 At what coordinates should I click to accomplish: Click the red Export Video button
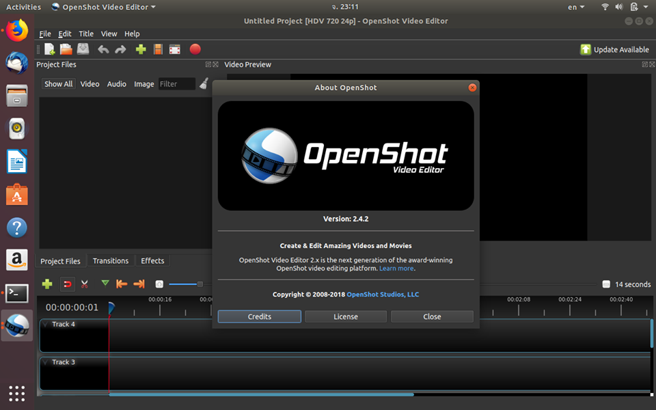(195, 49)
